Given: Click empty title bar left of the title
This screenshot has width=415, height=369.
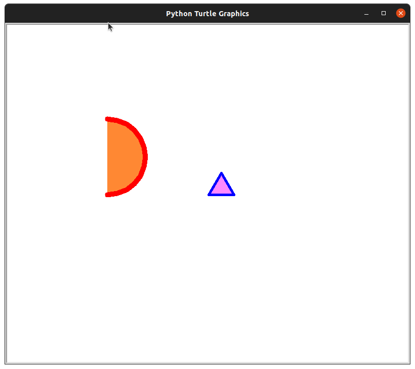Looking at the screenshot, I should 76,14.
